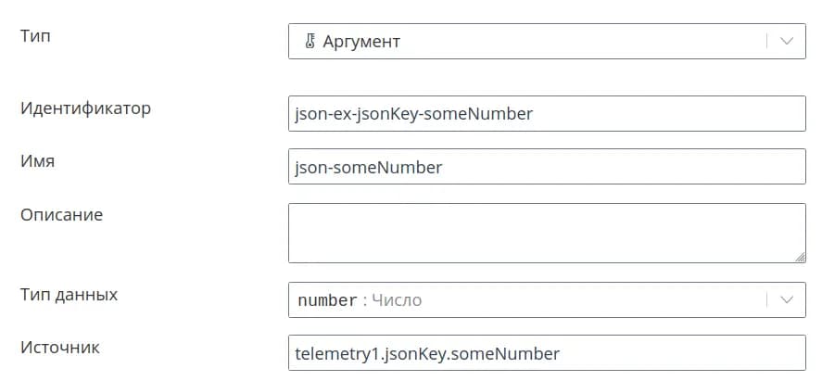
Task: Click the Тип label
Action: point(36,36)
